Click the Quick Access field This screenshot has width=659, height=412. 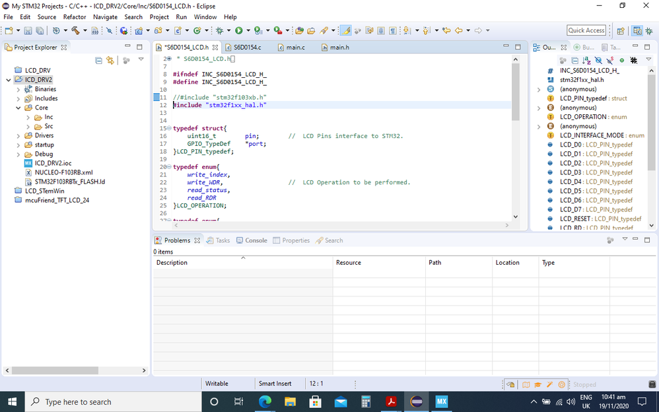click(x=586, y=30)
